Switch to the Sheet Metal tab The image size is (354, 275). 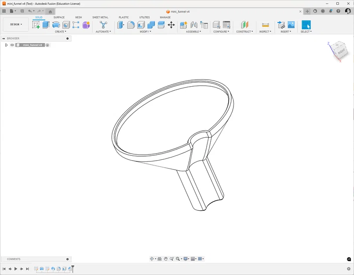pos(100,18)
